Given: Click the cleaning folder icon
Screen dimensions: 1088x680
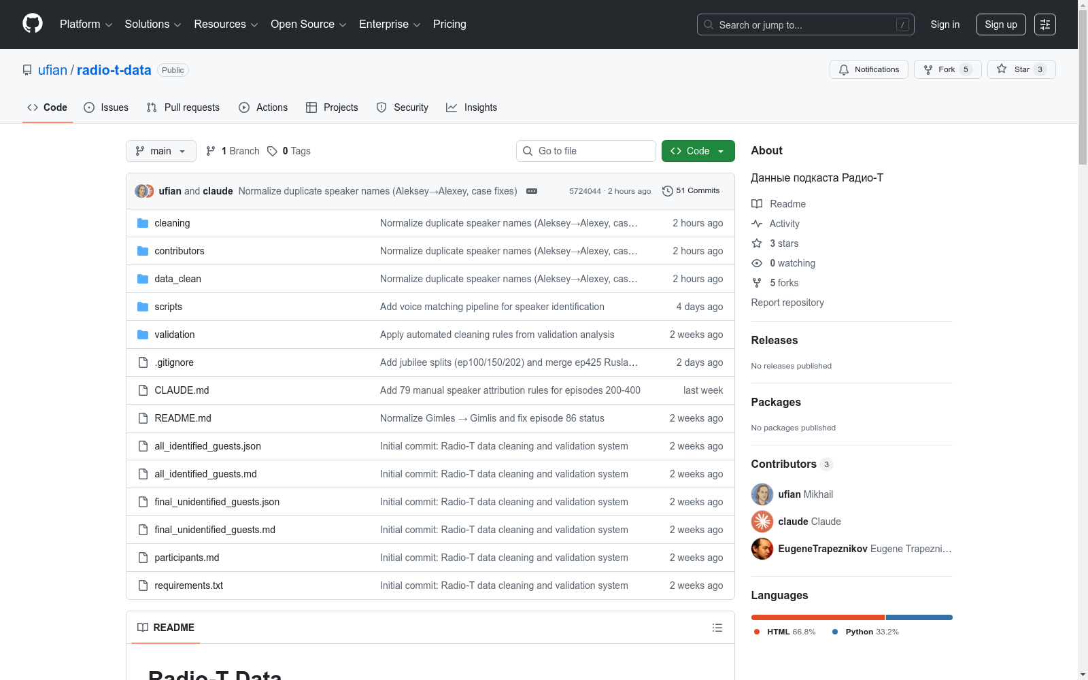Looking at the screenshot, I should (x=143, y=223).
